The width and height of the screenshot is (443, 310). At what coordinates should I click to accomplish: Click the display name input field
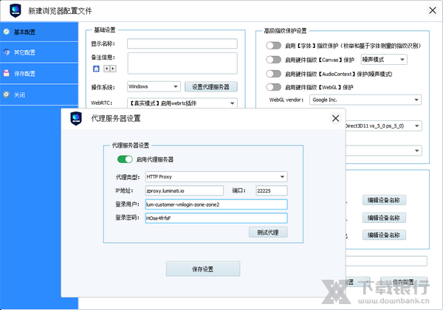182,44
